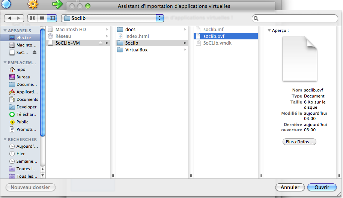Image resolution: width=343 pixels, height=198 pixels.
Task: Select Macinto... disk in sidebar
Action: (20, 45)
